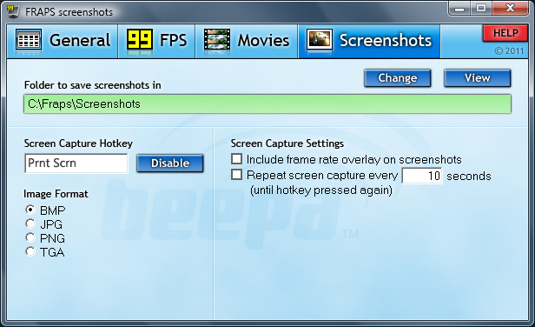Open the red HELP button
Viewport: 535px width, 327px height.
click(x=505, y=33)
